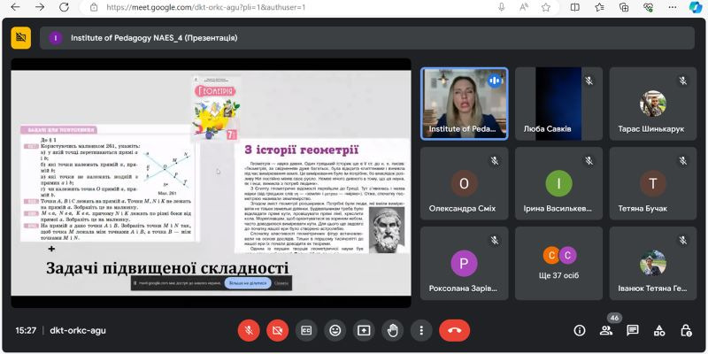The width and height of the screenshot is (708, 354).
Task: Open browser favorites list icon
Action: pos(599,7)
